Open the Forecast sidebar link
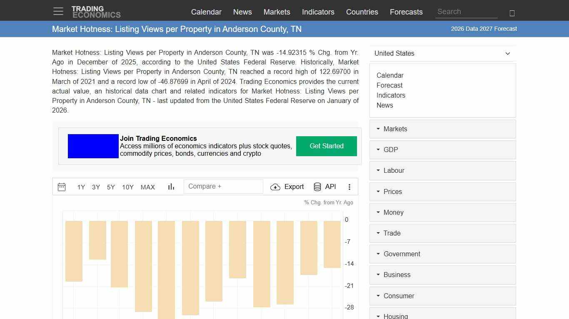 pyautogui.click(x=389, y=85)
